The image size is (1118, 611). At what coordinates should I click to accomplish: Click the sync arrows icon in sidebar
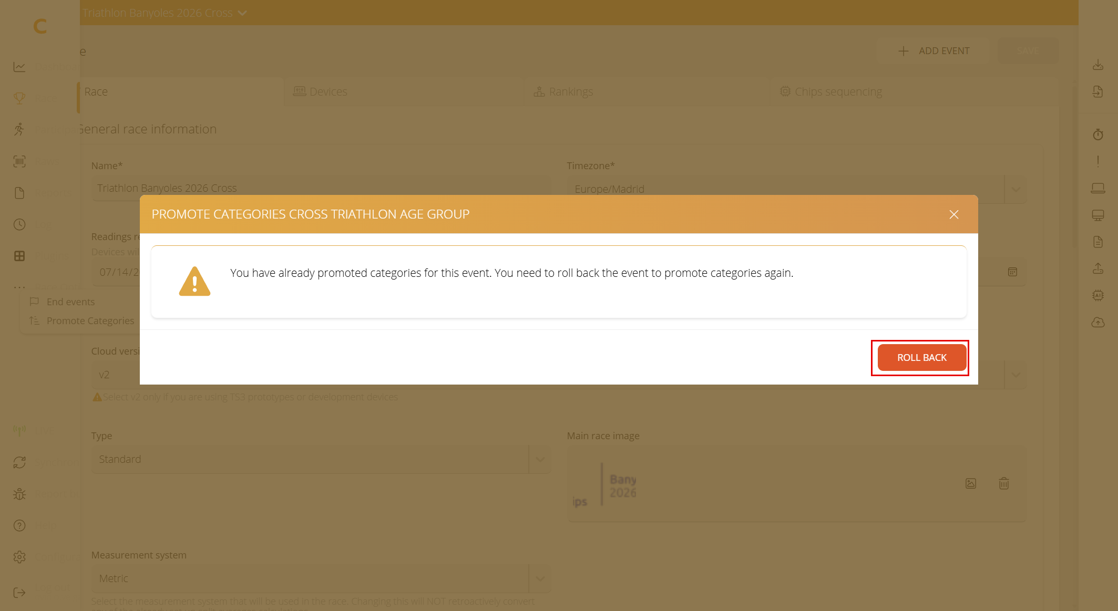pyautogui.click(x=19, y=462)
